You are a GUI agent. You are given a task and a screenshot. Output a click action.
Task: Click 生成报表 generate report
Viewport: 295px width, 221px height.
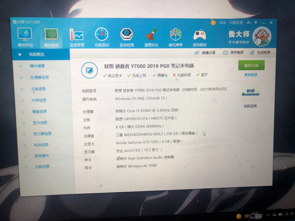click(x=260, y=53)
